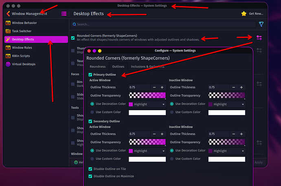
Task: Open Task Switcher settings page
Action: (36, 31)
